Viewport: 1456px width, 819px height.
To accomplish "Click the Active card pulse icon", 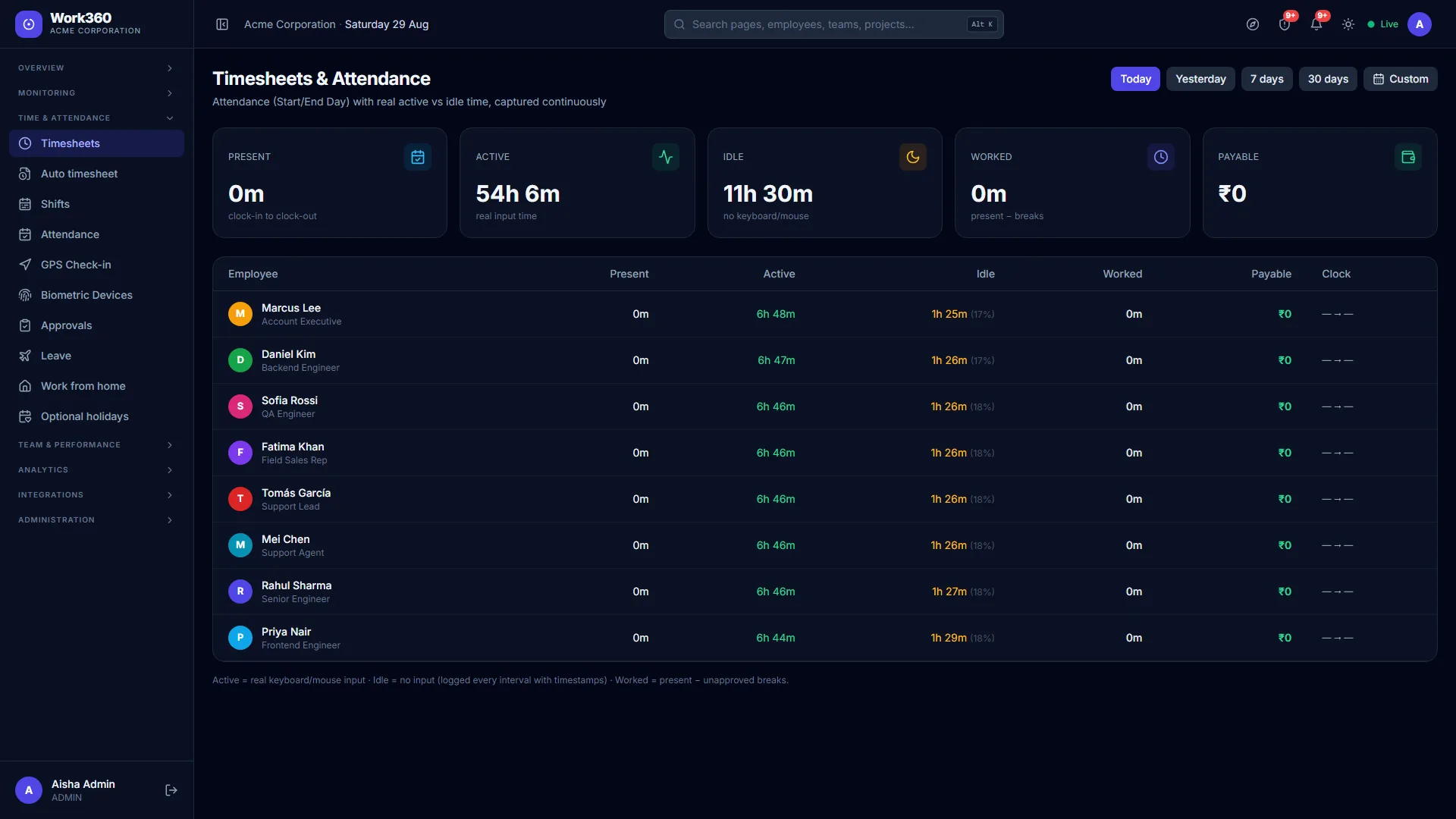I will [x=666, y=157].
